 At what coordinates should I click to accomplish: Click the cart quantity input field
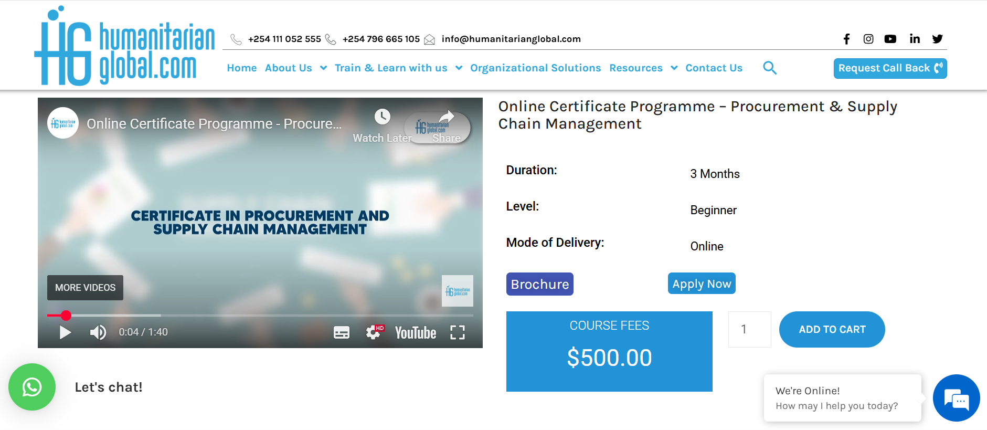(x=749, y=329)
